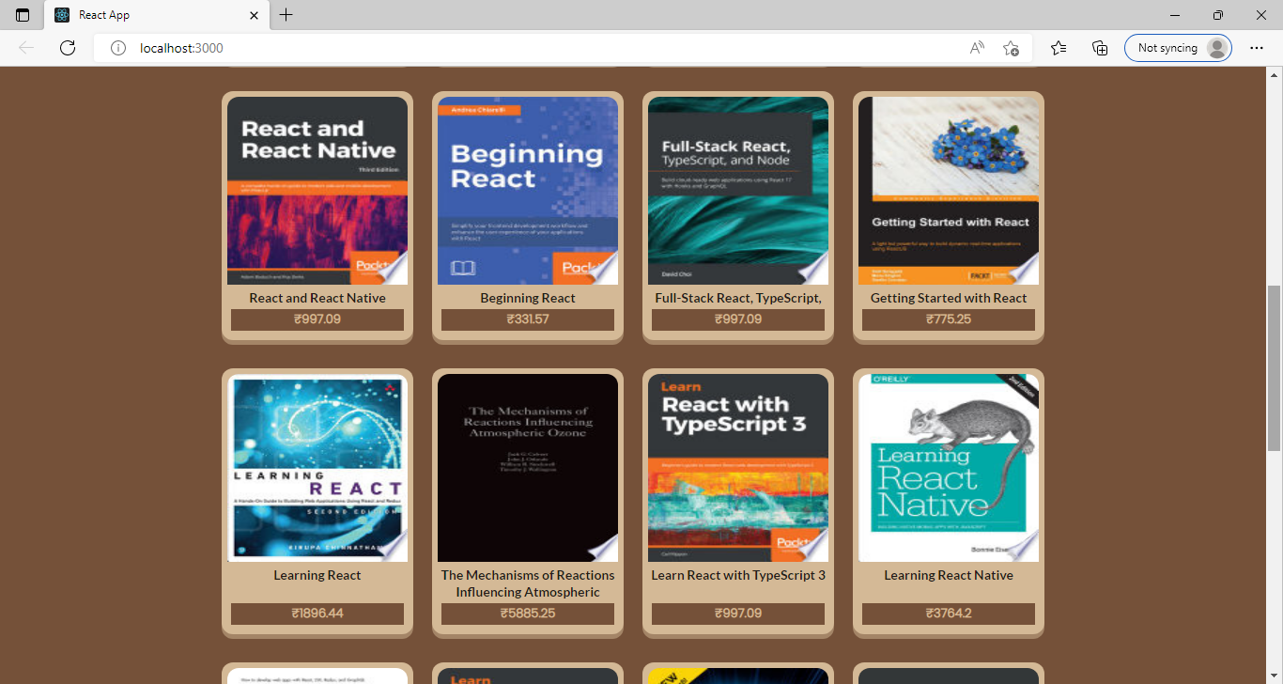Open the Not syncing profile menu
The height and width of the screenshot is (684, 1283).
pos(1178,48)
